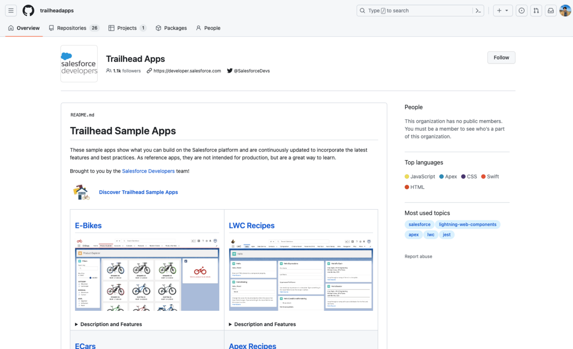Click the trailheadapps breadcrumb name
The width and height of the screenshot is (573, 349).
point(57,10)
